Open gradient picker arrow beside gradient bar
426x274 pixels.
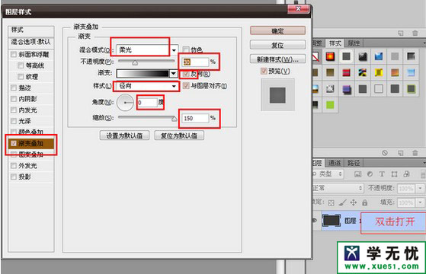tap(174, 74)
